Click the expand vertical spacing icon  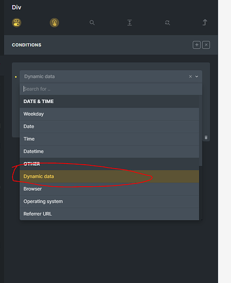coord(129,23)
